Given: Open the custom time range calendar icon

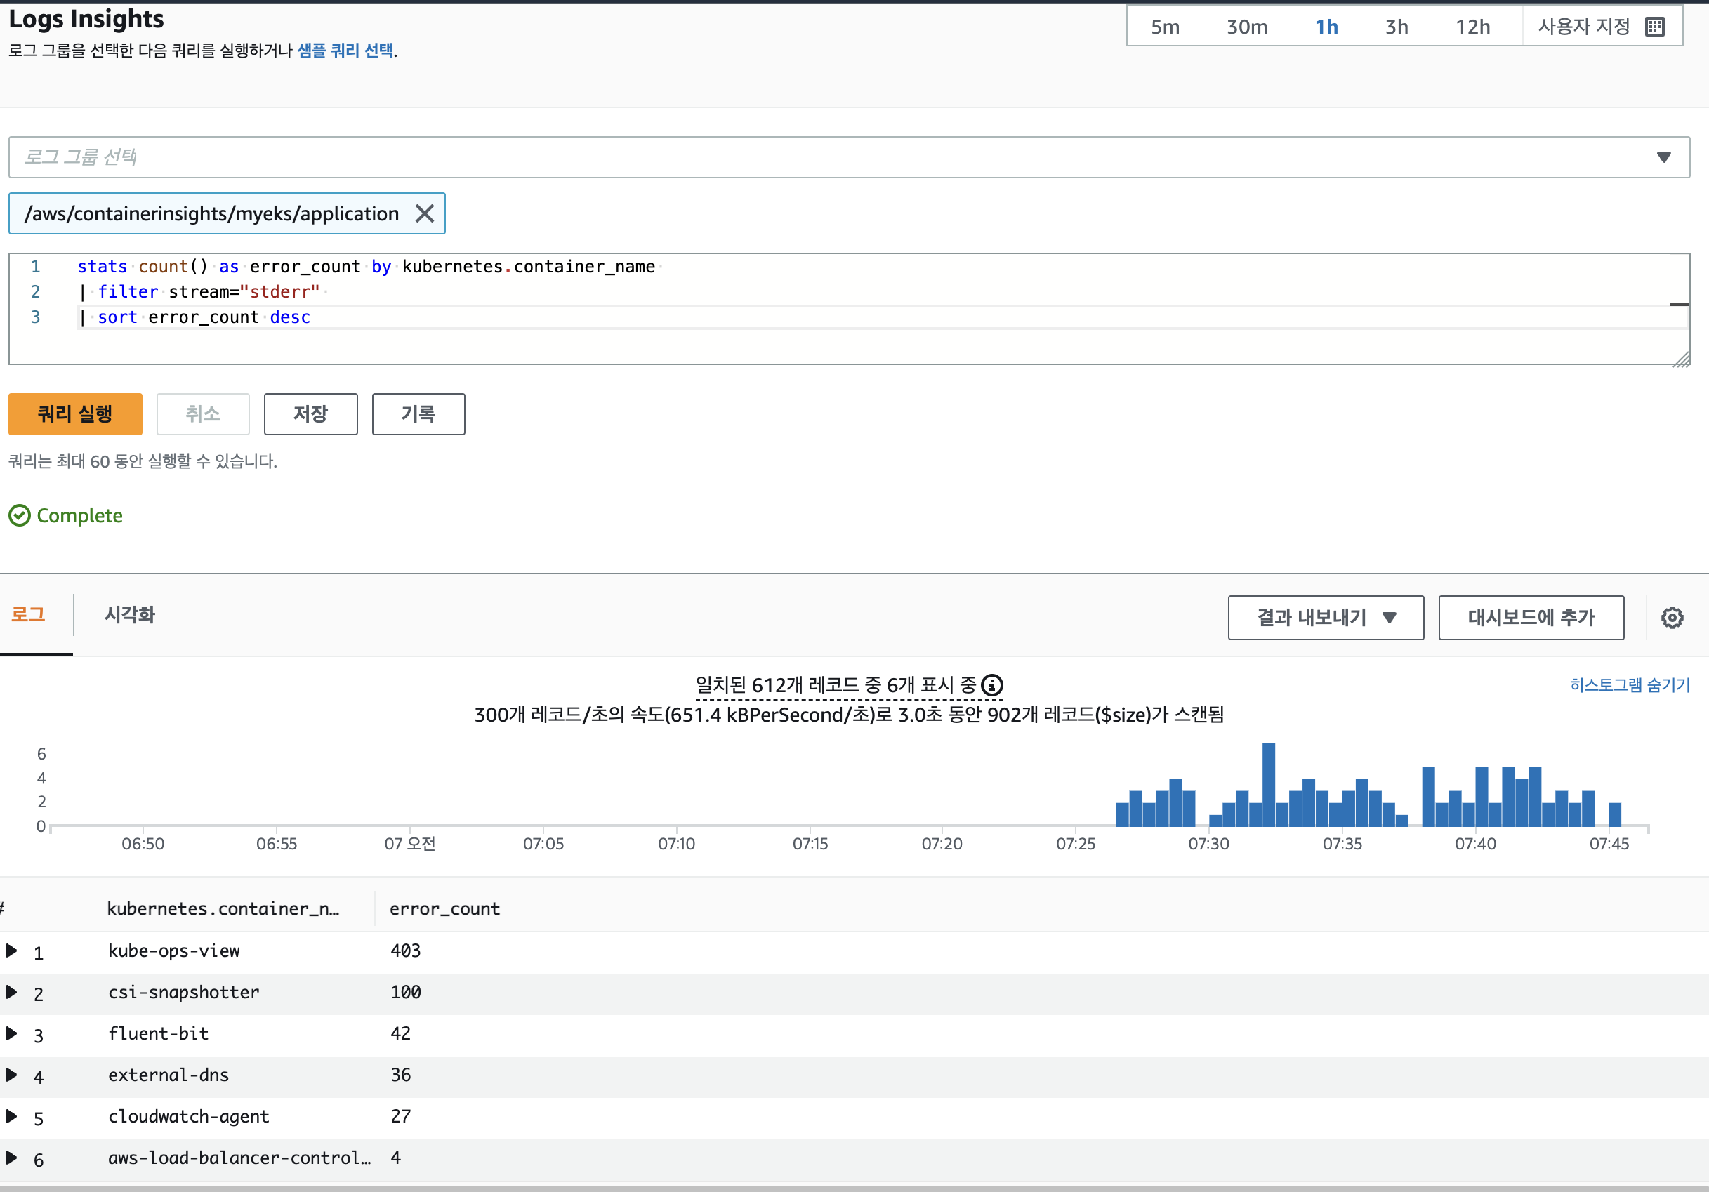Looking at the screenshot, I should pos(1655,27).
